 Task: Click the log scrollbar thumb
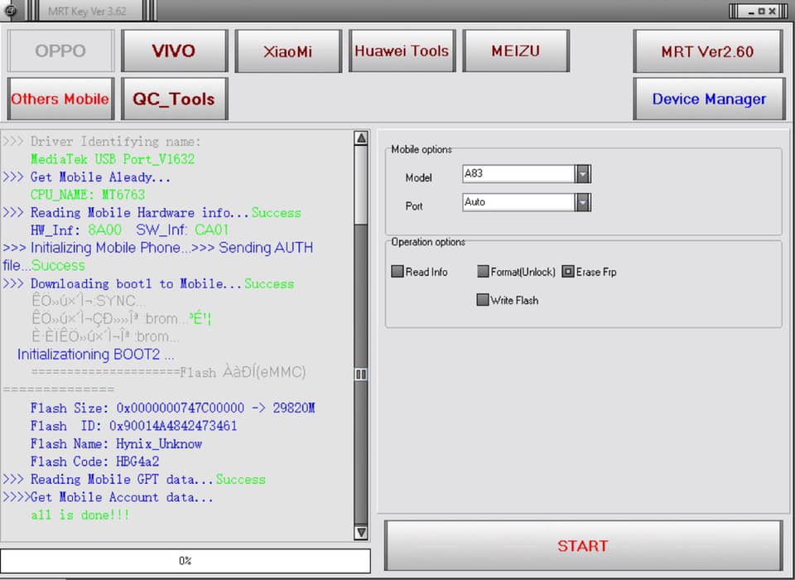pyautogui.click(x=361, y=374)
